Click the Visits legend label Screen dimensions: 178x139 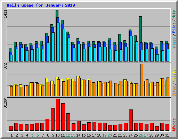click(x=174, y=76)
